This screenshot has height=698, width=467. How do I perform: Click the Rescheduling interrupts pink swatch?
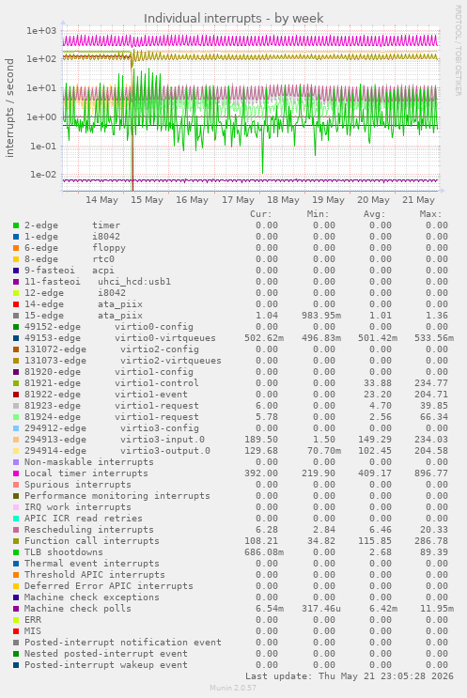point(16,530)
